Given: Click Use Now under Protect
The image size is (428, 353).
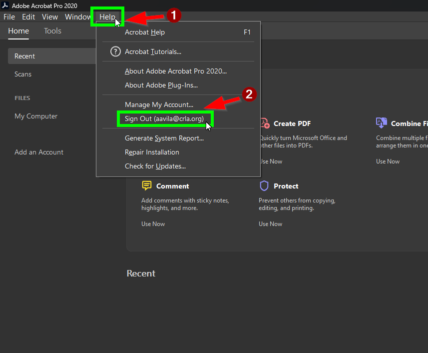Looking at the screenshot, I should coord(271,224).
